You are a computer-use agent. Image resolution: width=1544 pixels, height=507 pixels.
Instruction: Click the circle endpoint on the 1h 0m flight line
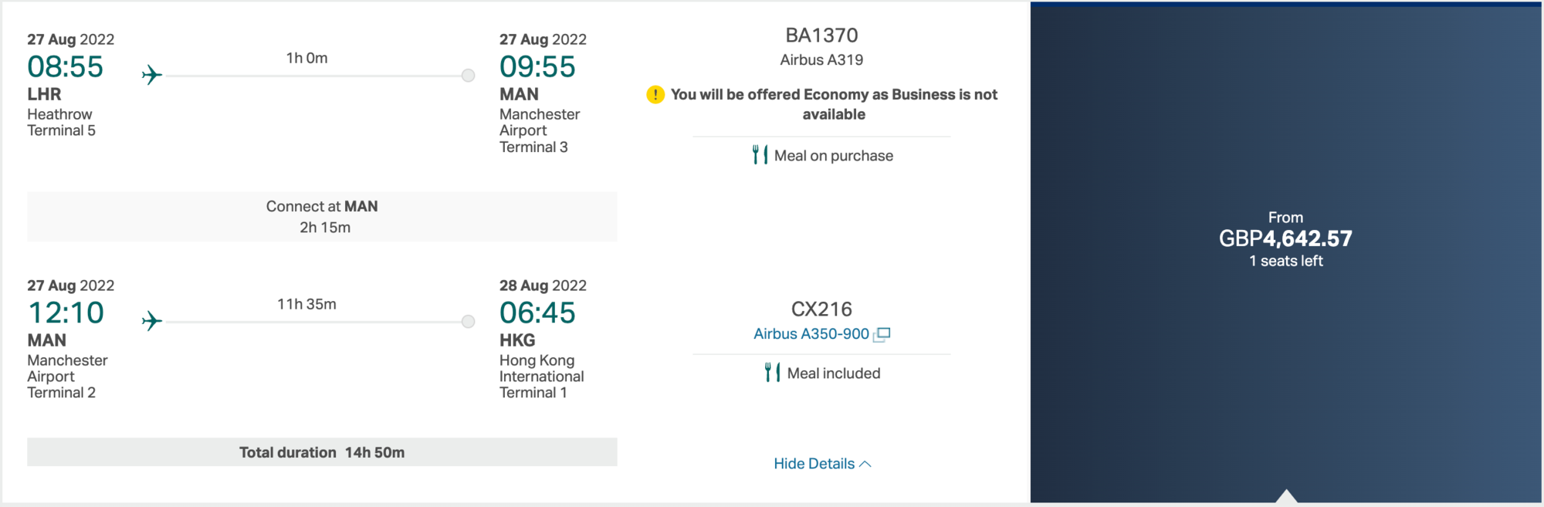468,76
